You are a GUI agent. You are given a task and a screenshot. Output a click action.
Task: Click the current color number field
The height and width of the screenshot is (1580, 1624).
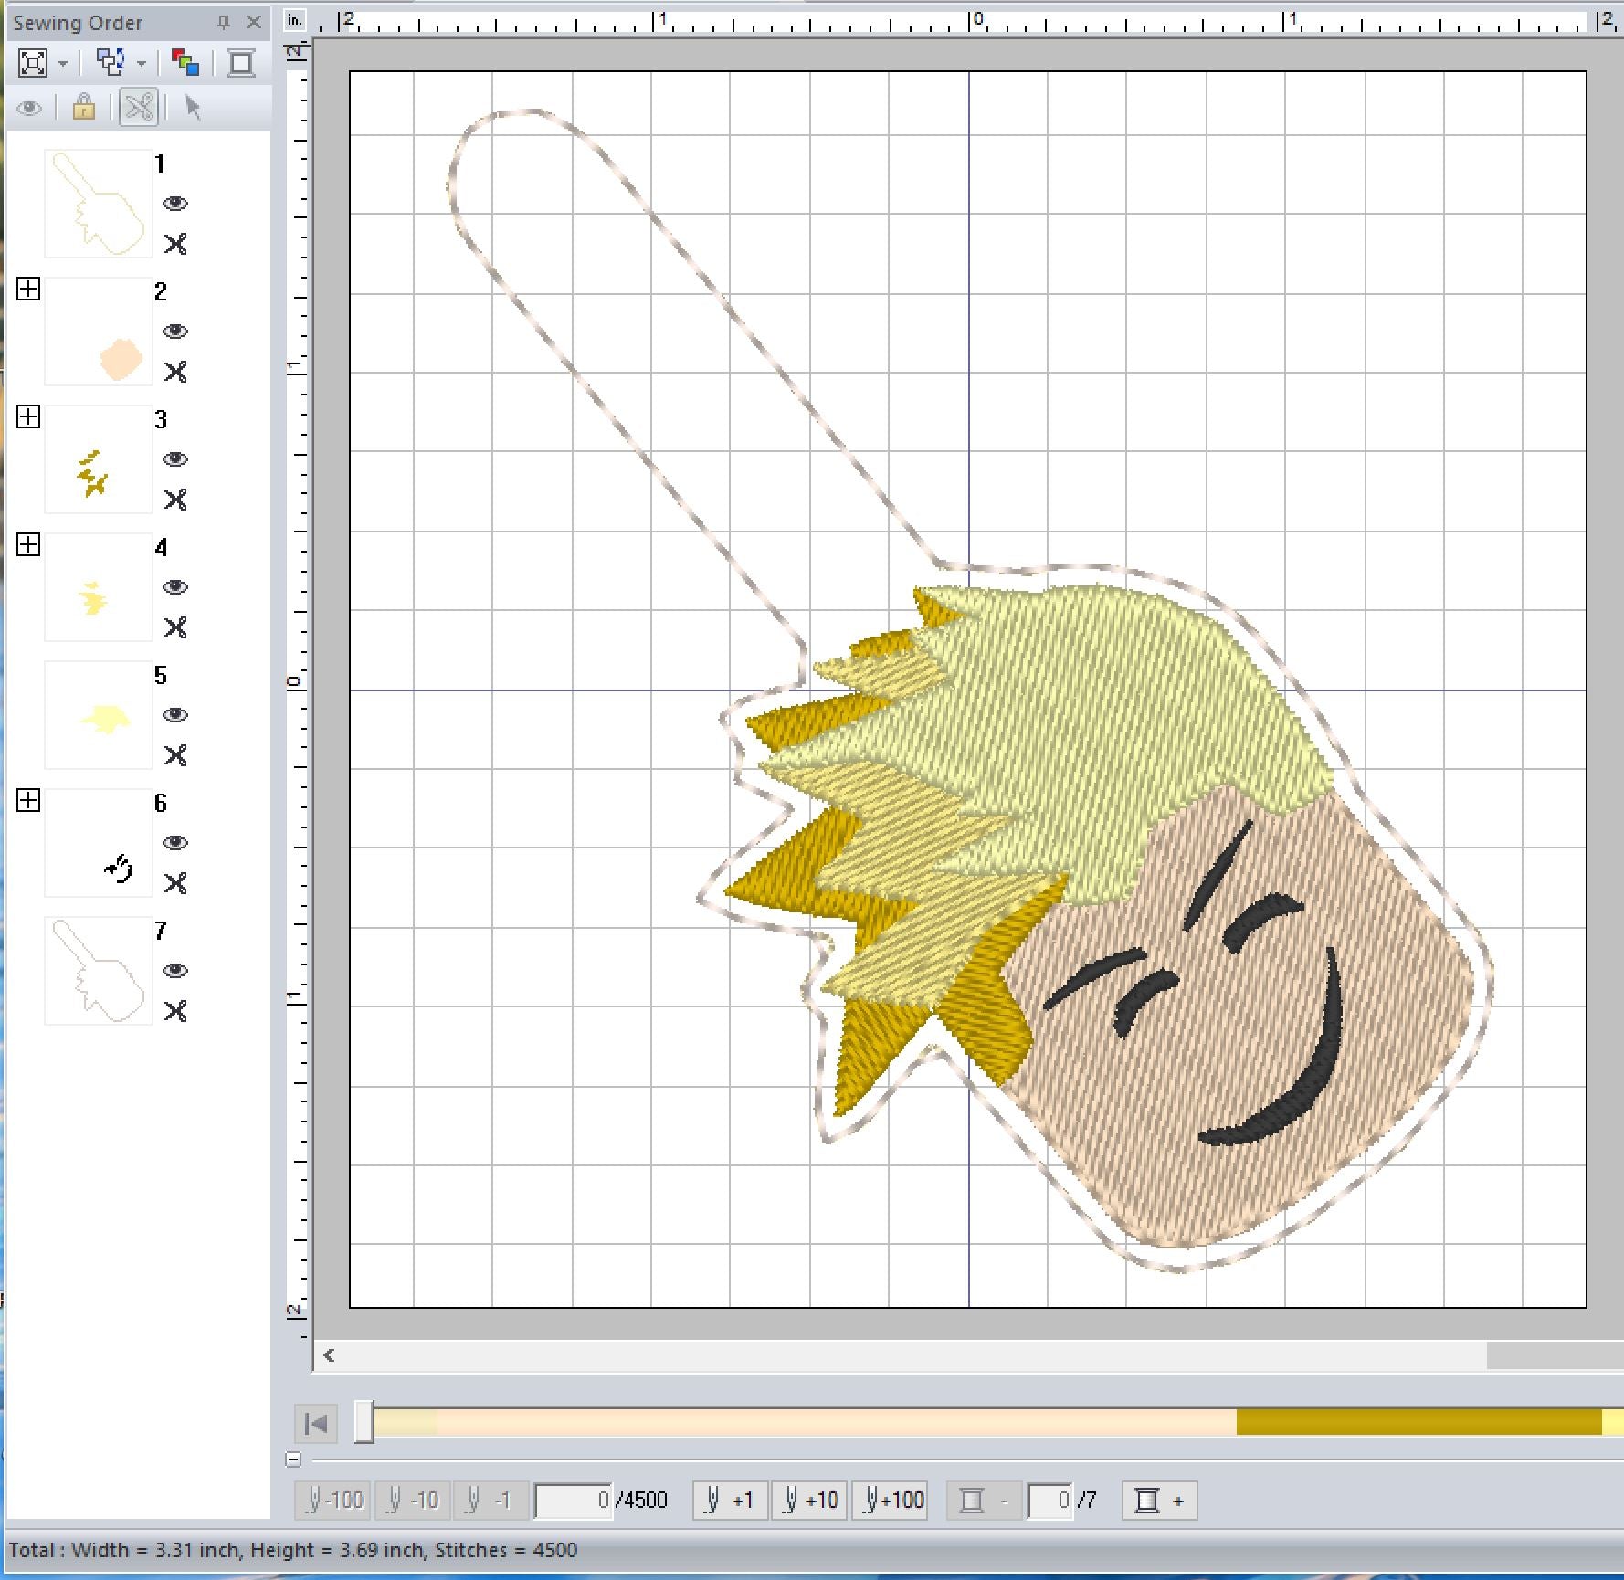click(x=1049, y=1501)
